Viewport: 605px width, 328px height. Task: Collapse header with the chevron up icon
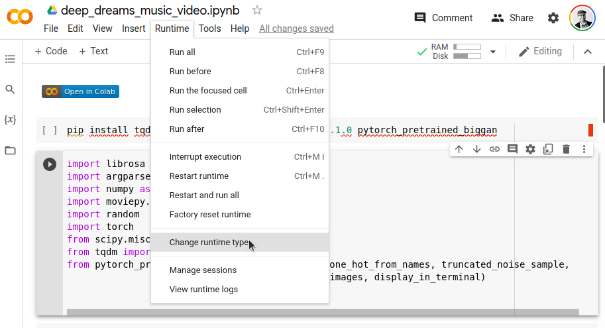[x=588, y=52]
